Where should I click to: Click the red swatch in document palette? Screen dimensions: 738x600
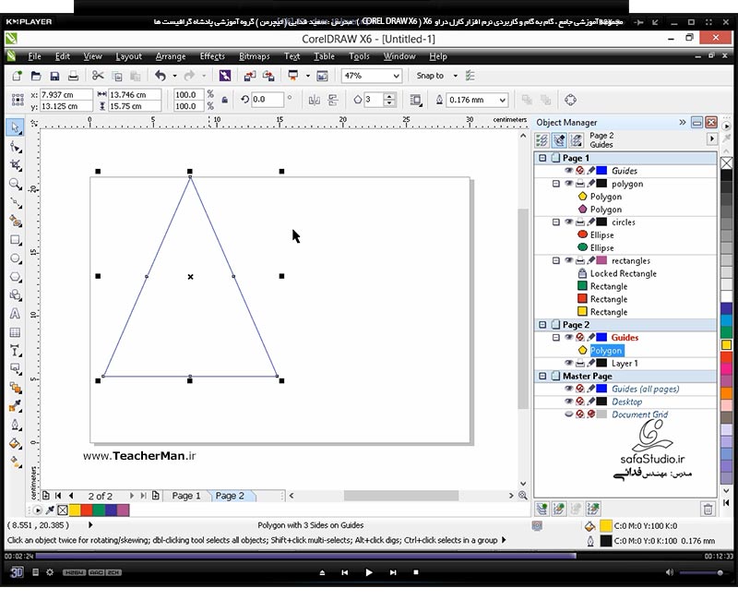click(x=87, y=510)
